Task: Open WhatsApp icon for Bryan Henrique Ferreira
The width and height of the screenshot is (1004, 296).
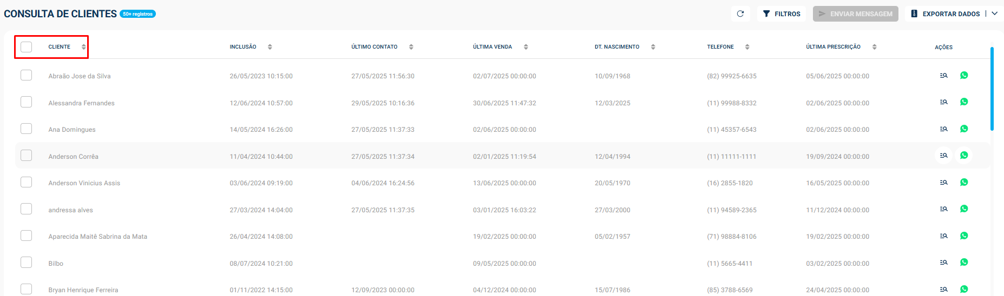Action: click(964, 289)
